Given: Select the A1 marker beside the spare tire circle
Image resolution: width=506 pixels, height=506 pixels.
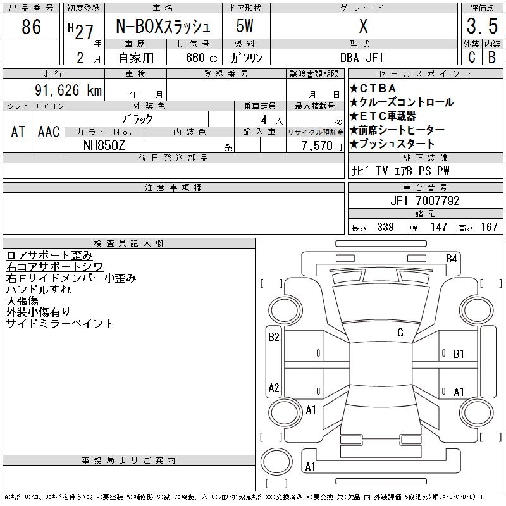Looking at the screenshot, I should (x=310, y=467).
